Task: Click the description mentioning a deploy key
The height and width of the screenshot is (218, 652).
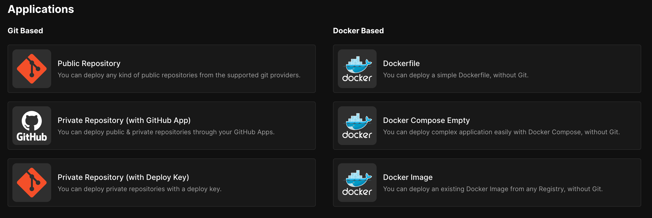Action: [139, 189]
